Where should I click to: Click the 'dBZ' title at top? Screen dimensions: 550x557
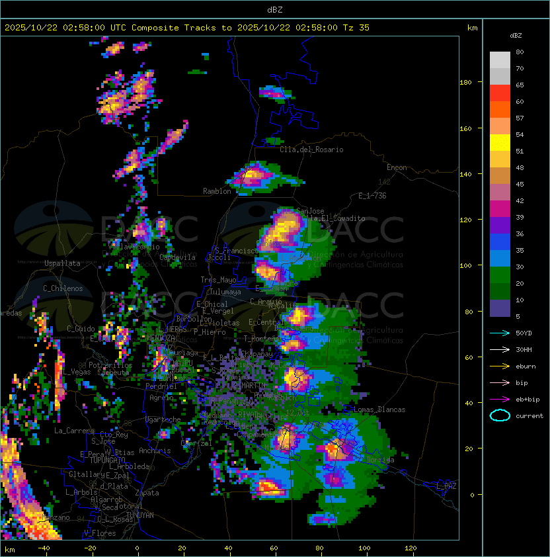click(x=275, y=9)
